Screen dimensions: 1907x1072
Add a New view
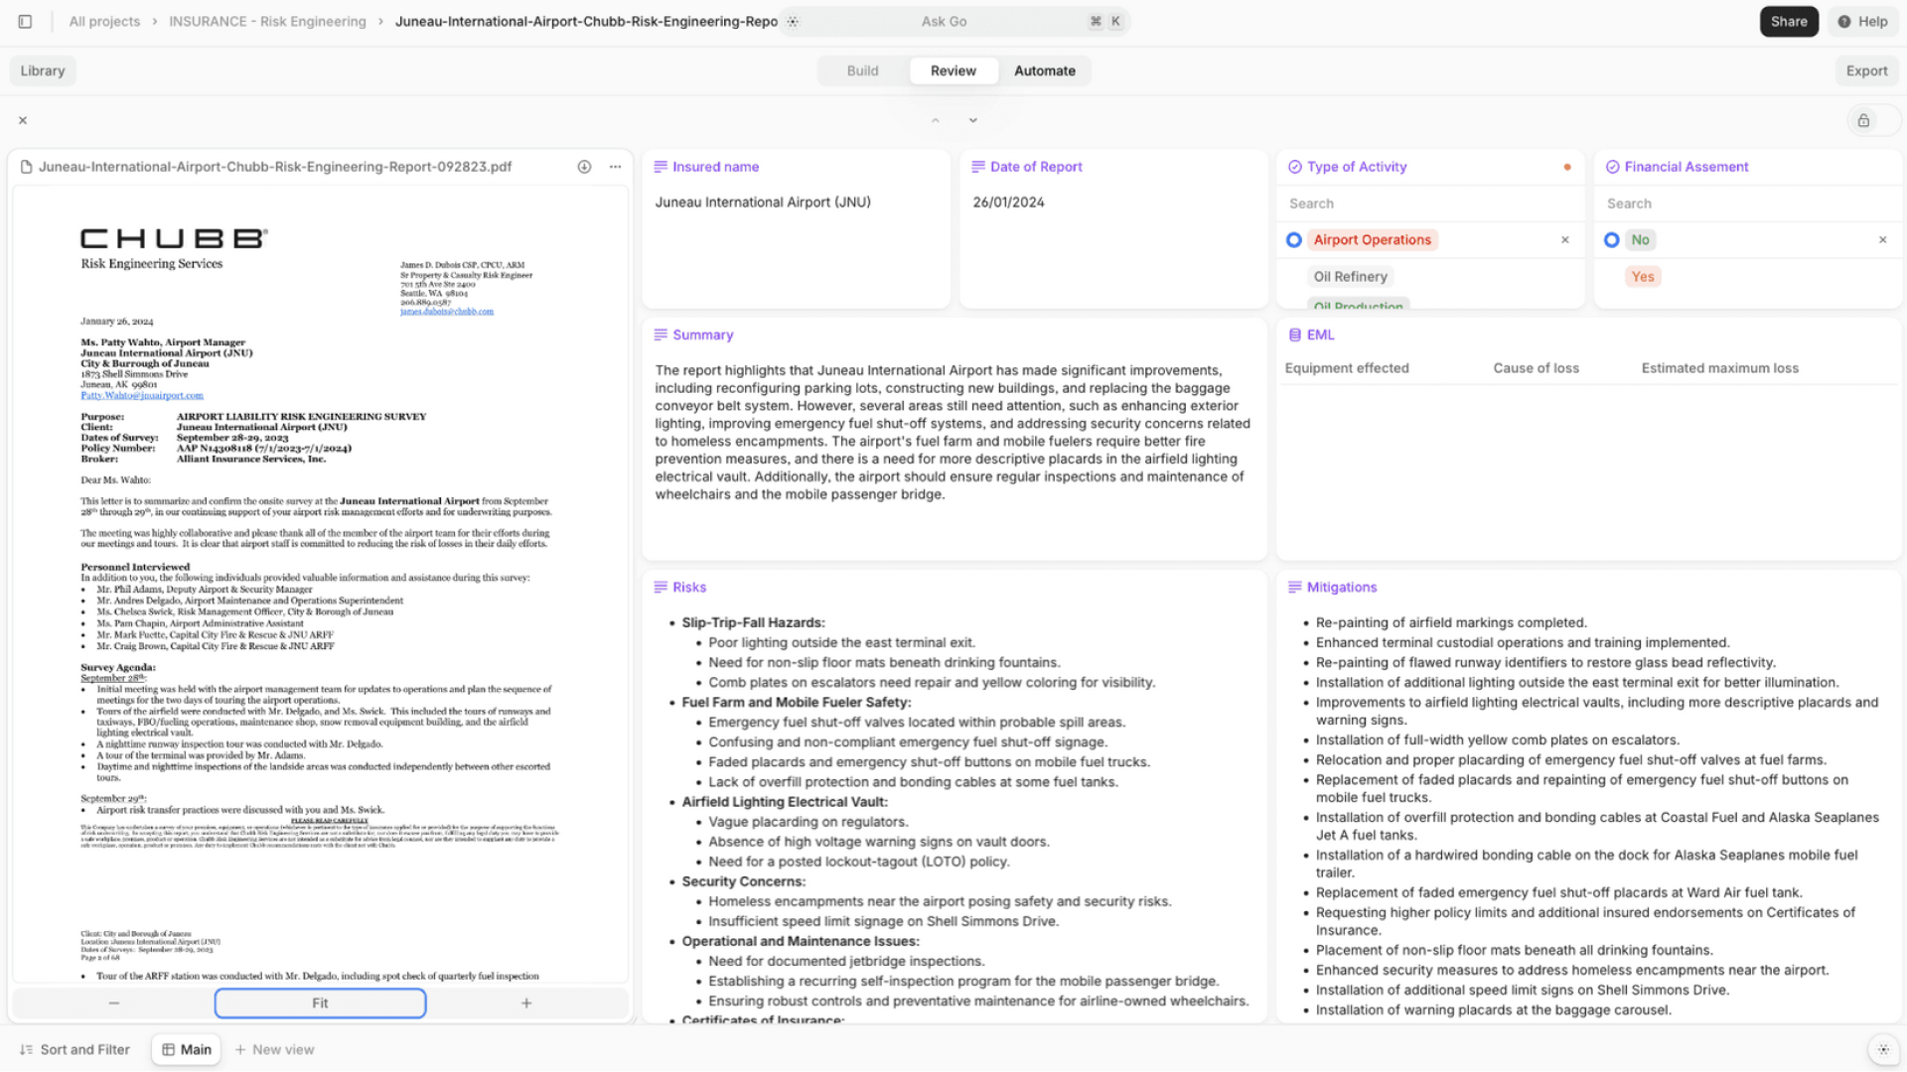pyautogui.click(x=274, y=1049)
